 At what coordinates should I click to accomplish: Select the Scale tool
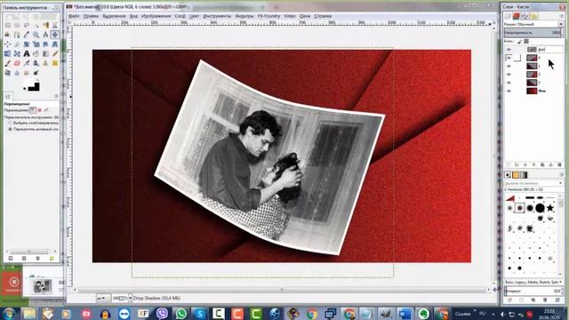tap(36, 44)
